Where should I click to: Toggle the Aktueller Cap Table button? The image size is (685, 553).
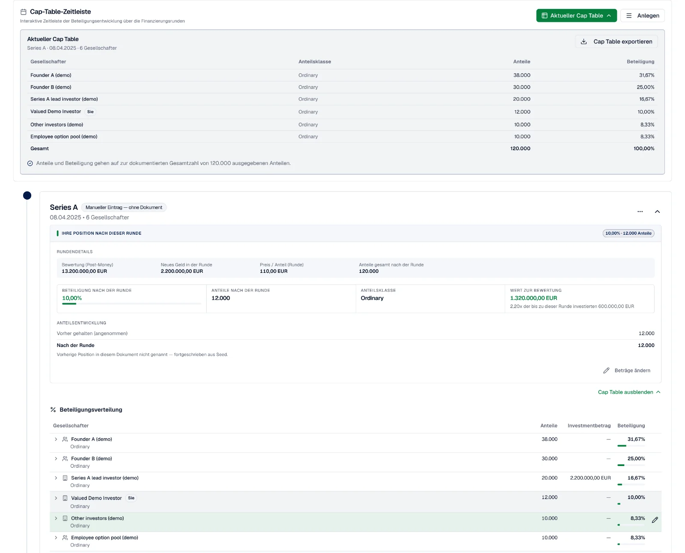pos(576,15)
